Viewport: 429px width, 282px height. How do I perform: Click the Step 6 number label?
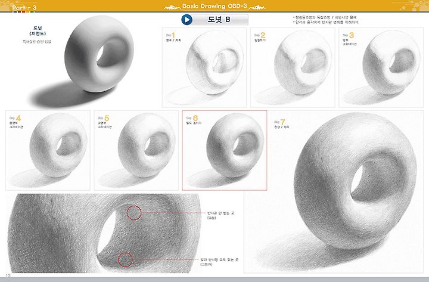pyautogui.click(x=192, y=118)
